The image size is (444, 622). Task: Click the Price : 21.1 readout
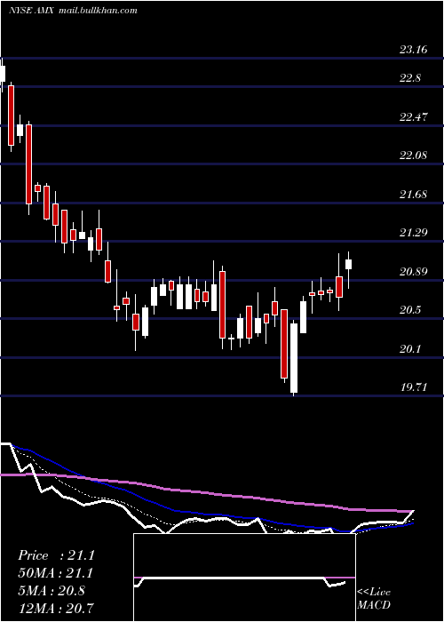click(x=56, y=555)
